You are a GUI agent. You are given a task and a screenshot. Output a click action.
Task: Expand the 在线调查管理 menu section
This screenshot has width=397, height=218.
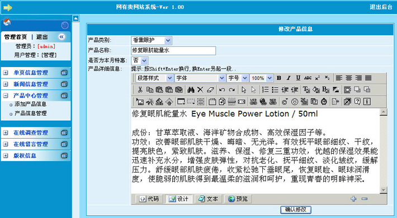(6, 132)
